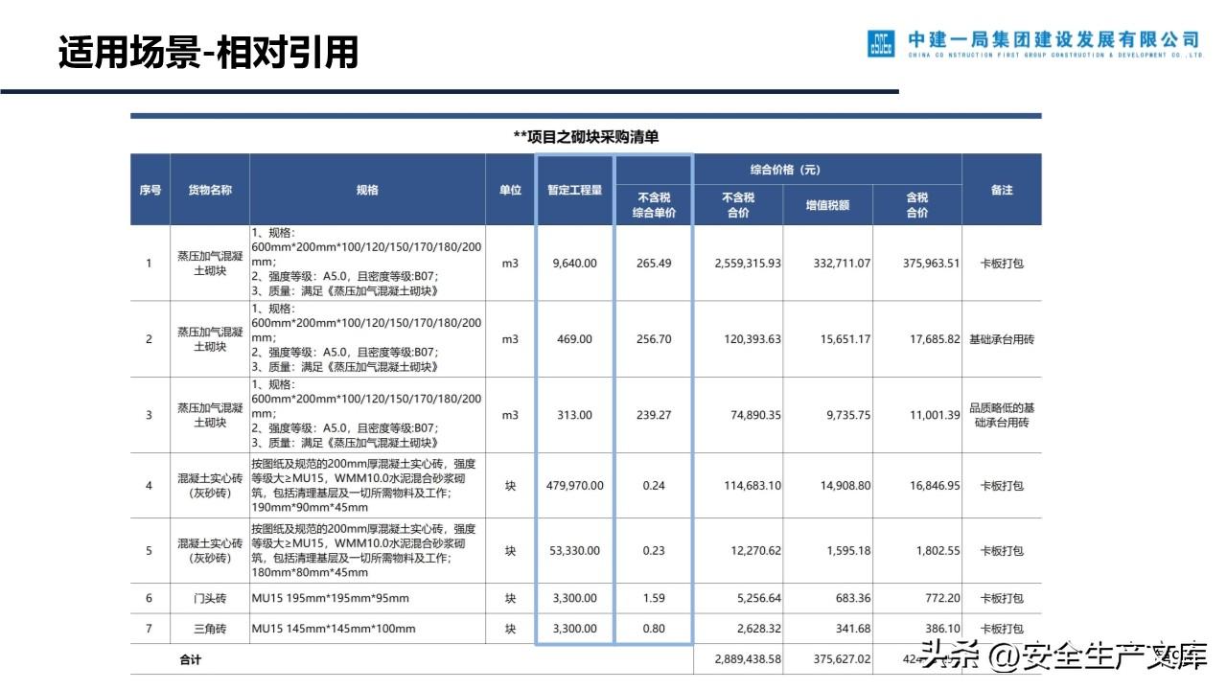Select tax cell 683.36
Screen dimensions: 1227x690
click(x=854, y=598)
